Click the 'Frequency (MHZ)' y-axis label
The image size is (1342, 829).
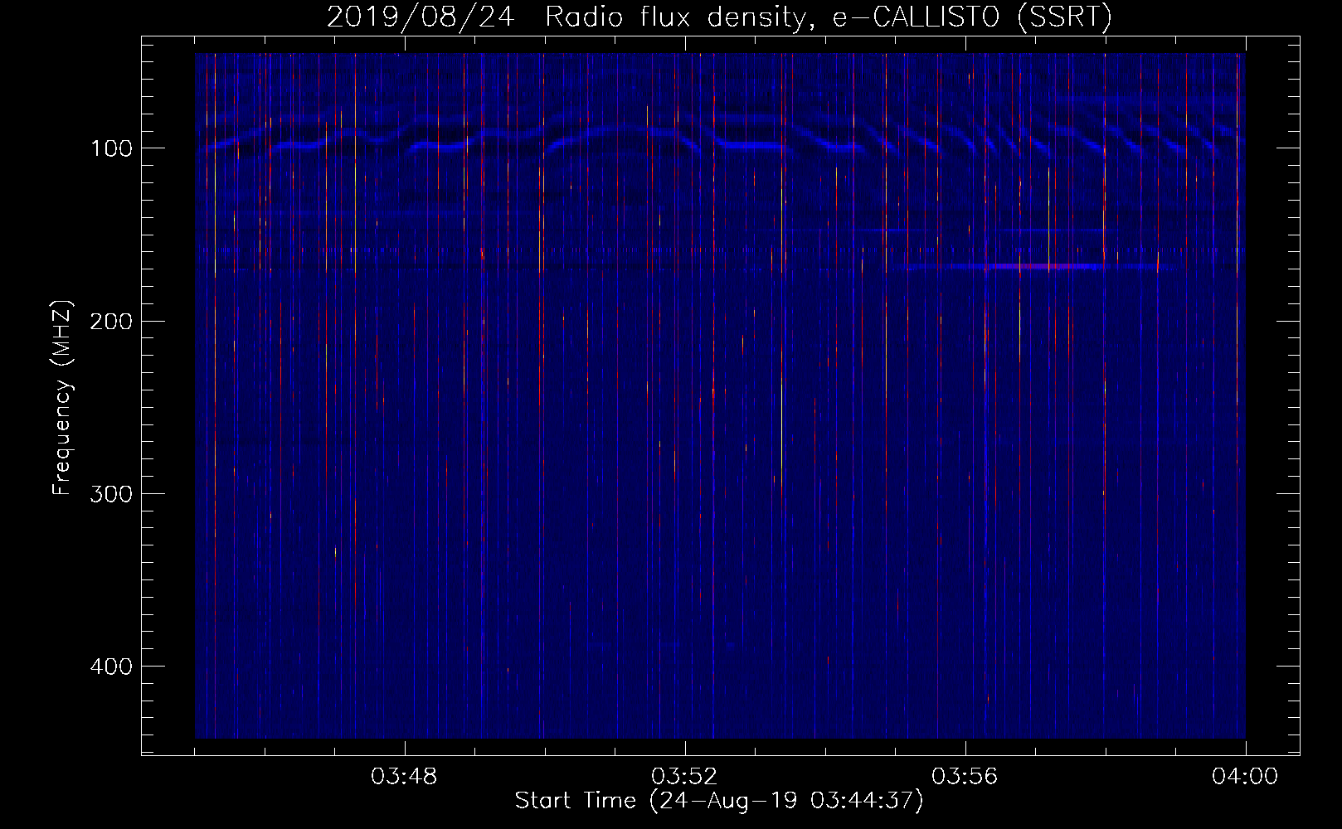pos(62,398)
